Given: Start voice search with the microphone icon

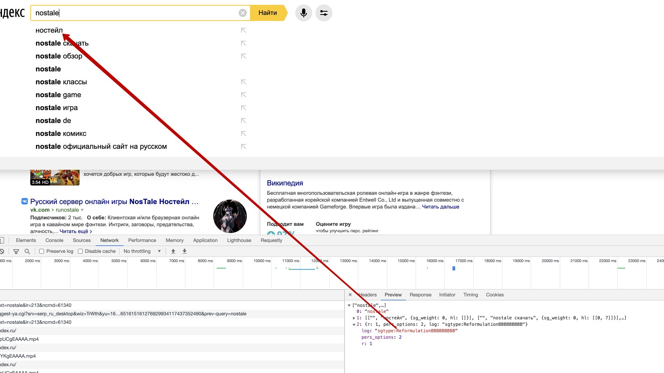Looking at the screenshot, I should pyautogui.click(x=304, y=13).
